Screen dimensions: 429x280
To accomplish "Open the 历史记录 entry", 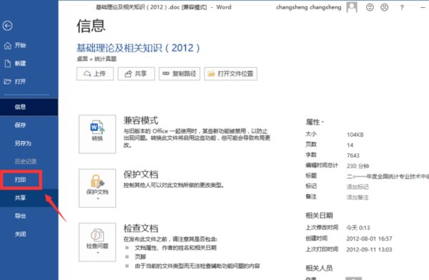I will click(29, 161).
